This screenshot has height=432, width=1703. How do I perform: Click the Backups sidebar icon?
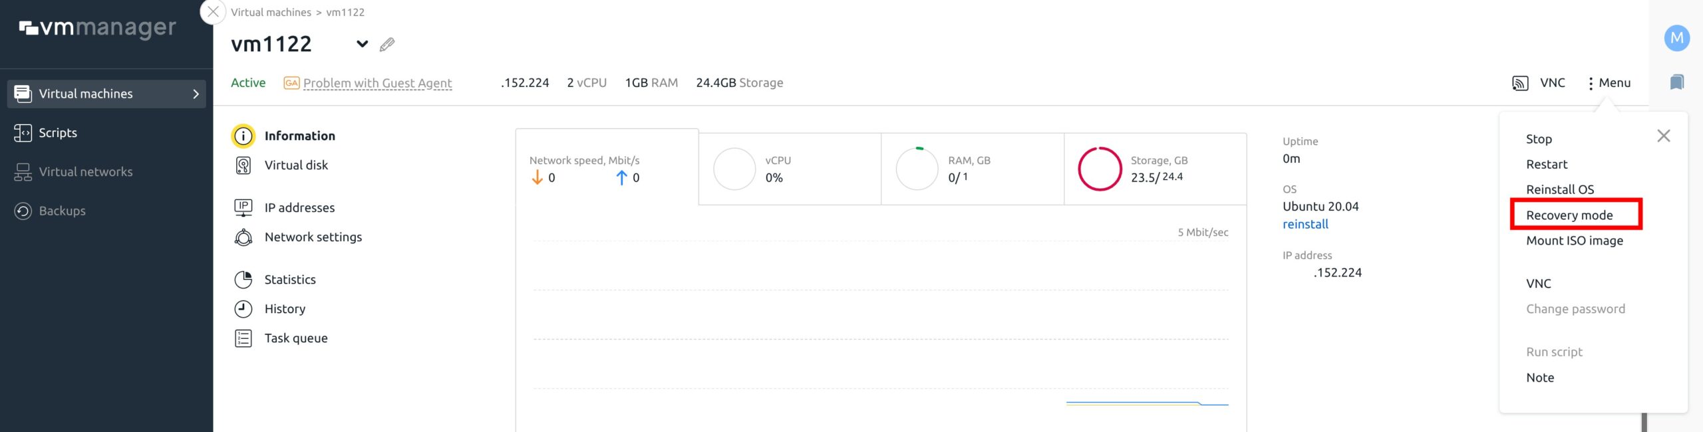(x=23, y=211)
